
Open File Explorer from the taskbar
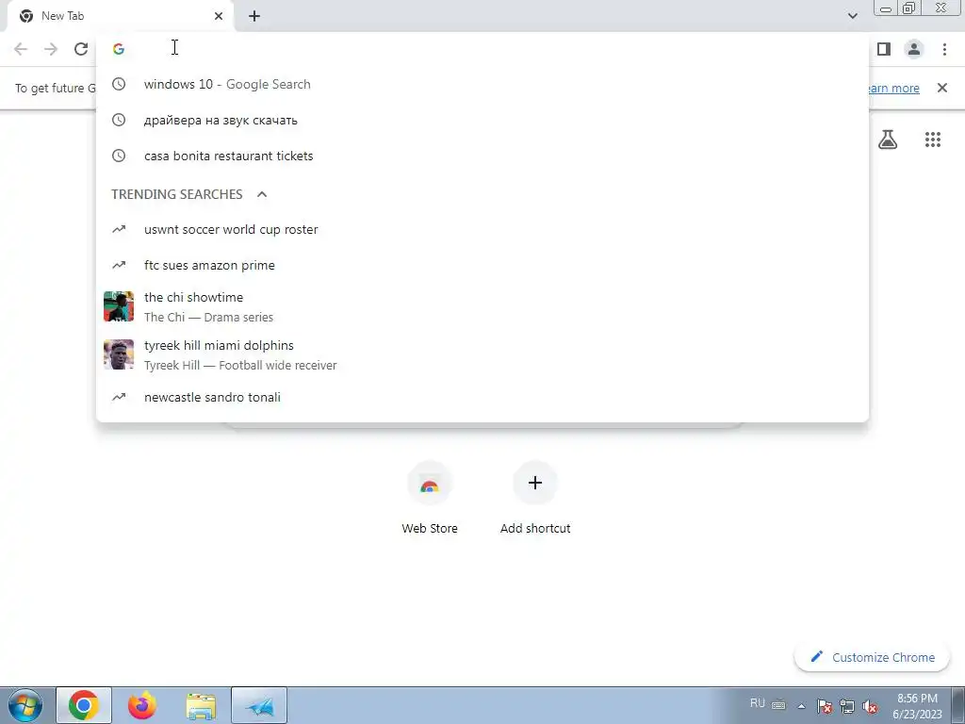(x=201, y=705)
